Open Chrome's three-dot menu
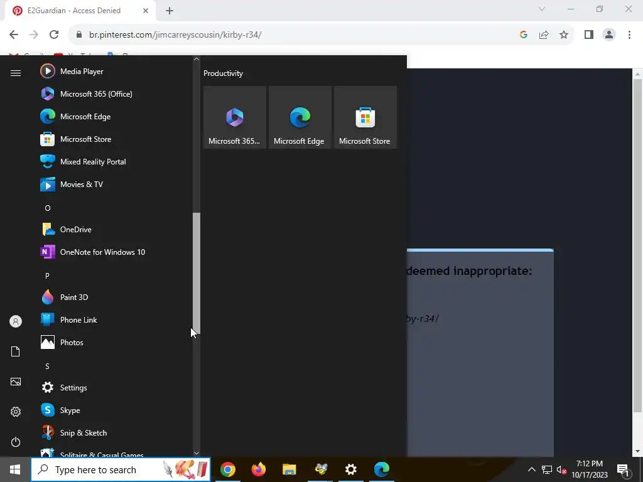Screen dimensions: 643x482 click(629, 35)
